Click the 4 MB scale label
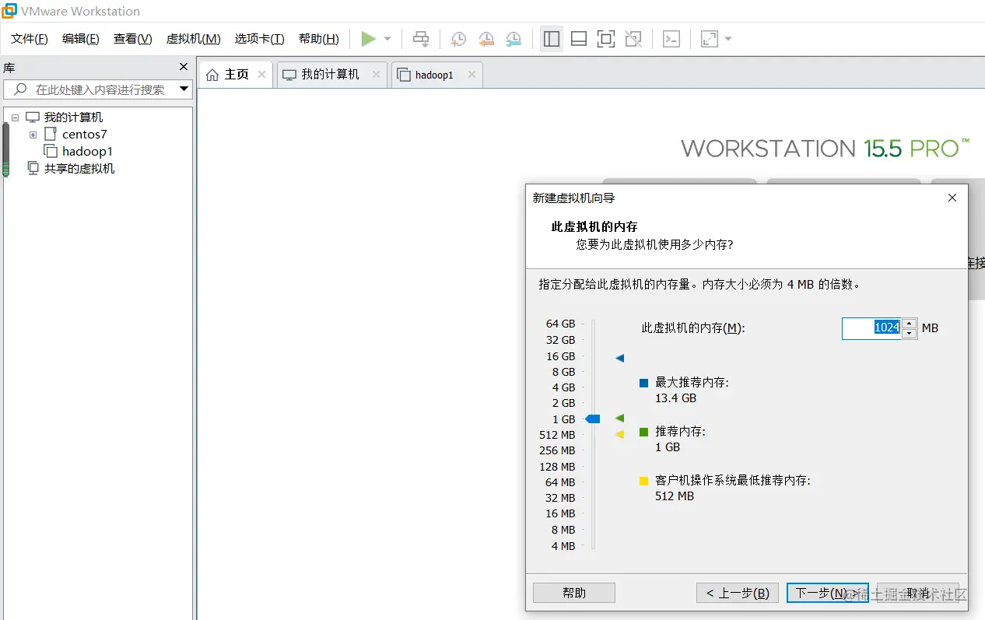 [x=564, y=546]
